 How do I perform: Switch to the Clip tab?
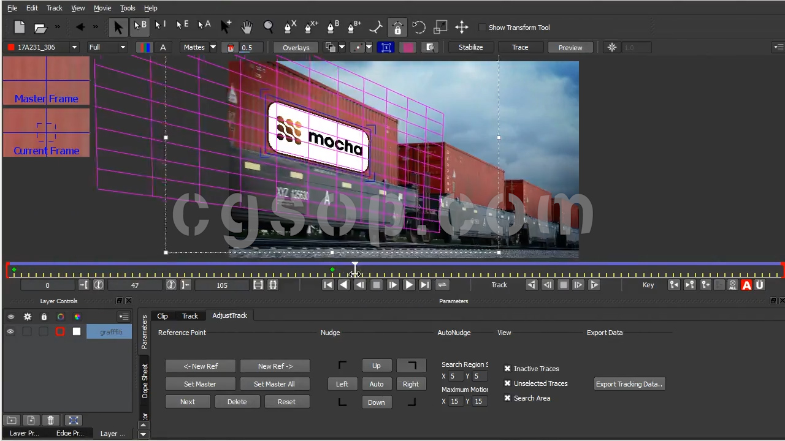point(163,316)
